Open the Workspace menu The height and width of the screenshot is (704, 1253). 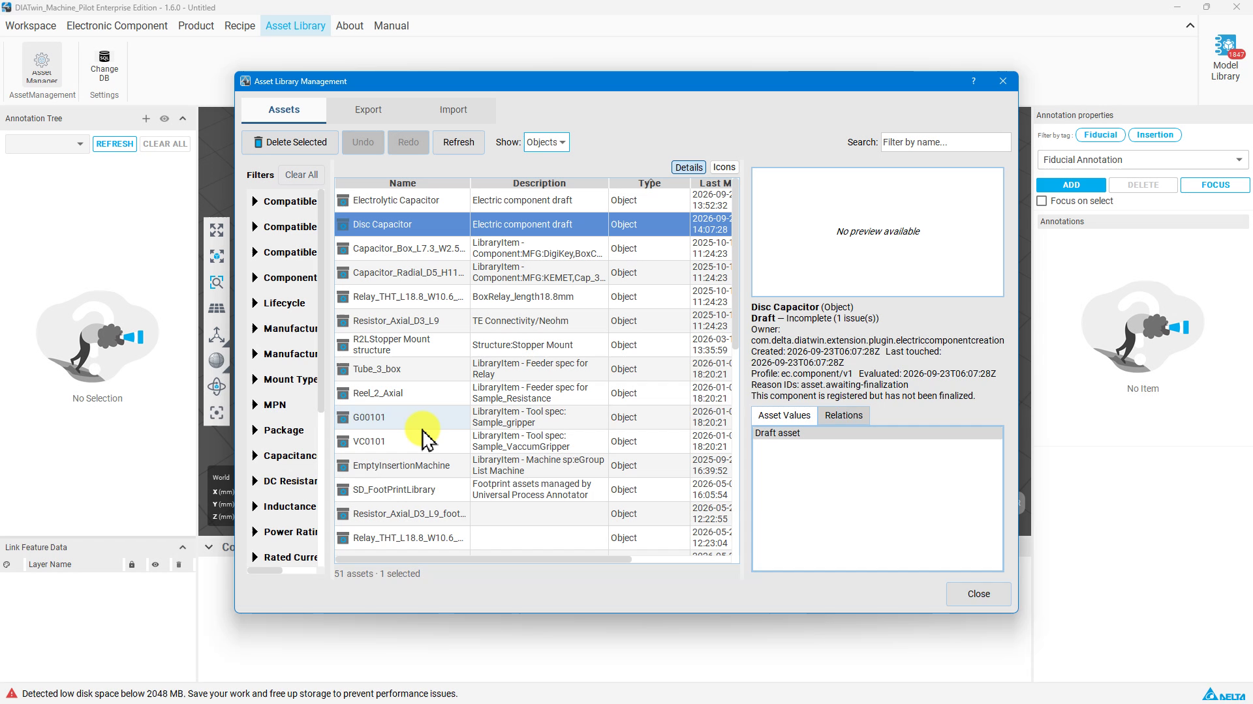[31, 26]
